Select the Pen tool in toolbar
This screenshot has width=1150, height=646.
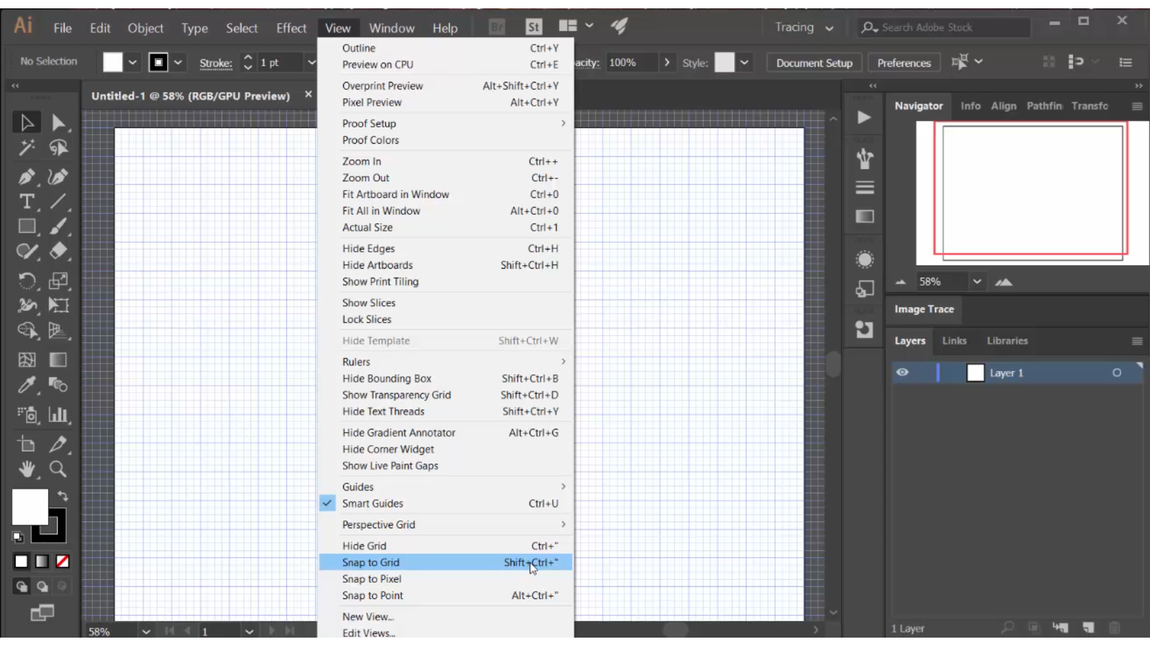point(26,176)
